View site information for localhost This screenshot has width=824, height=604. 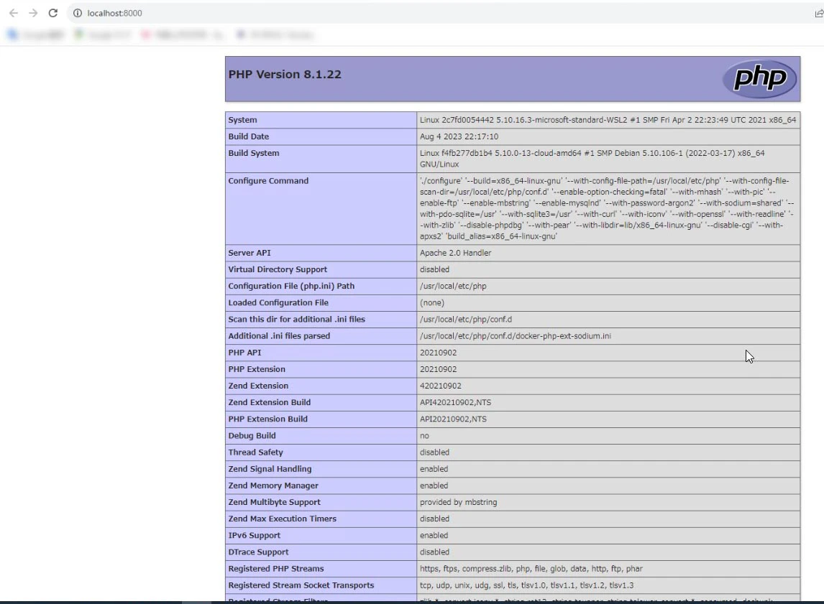point(77,13)
